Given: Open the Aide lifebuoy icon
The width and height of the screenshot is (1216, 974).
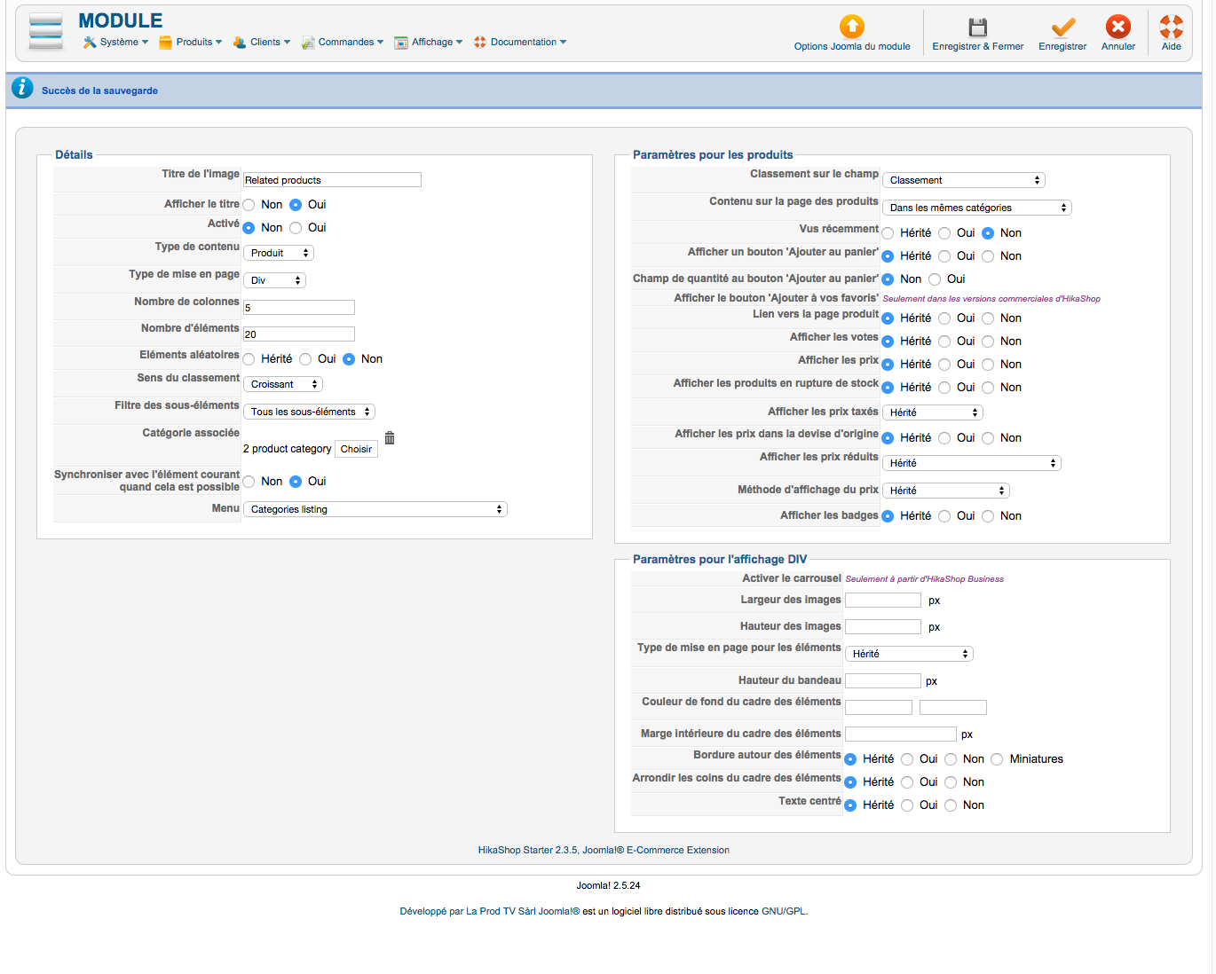Looking at the screenshot, I should tap(1171, 27).
